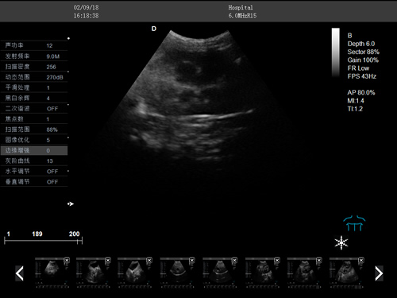Remove the first thumbnail using its X
Image resolution: width=397 pixels, height=298 pixels.
point(67,261)
